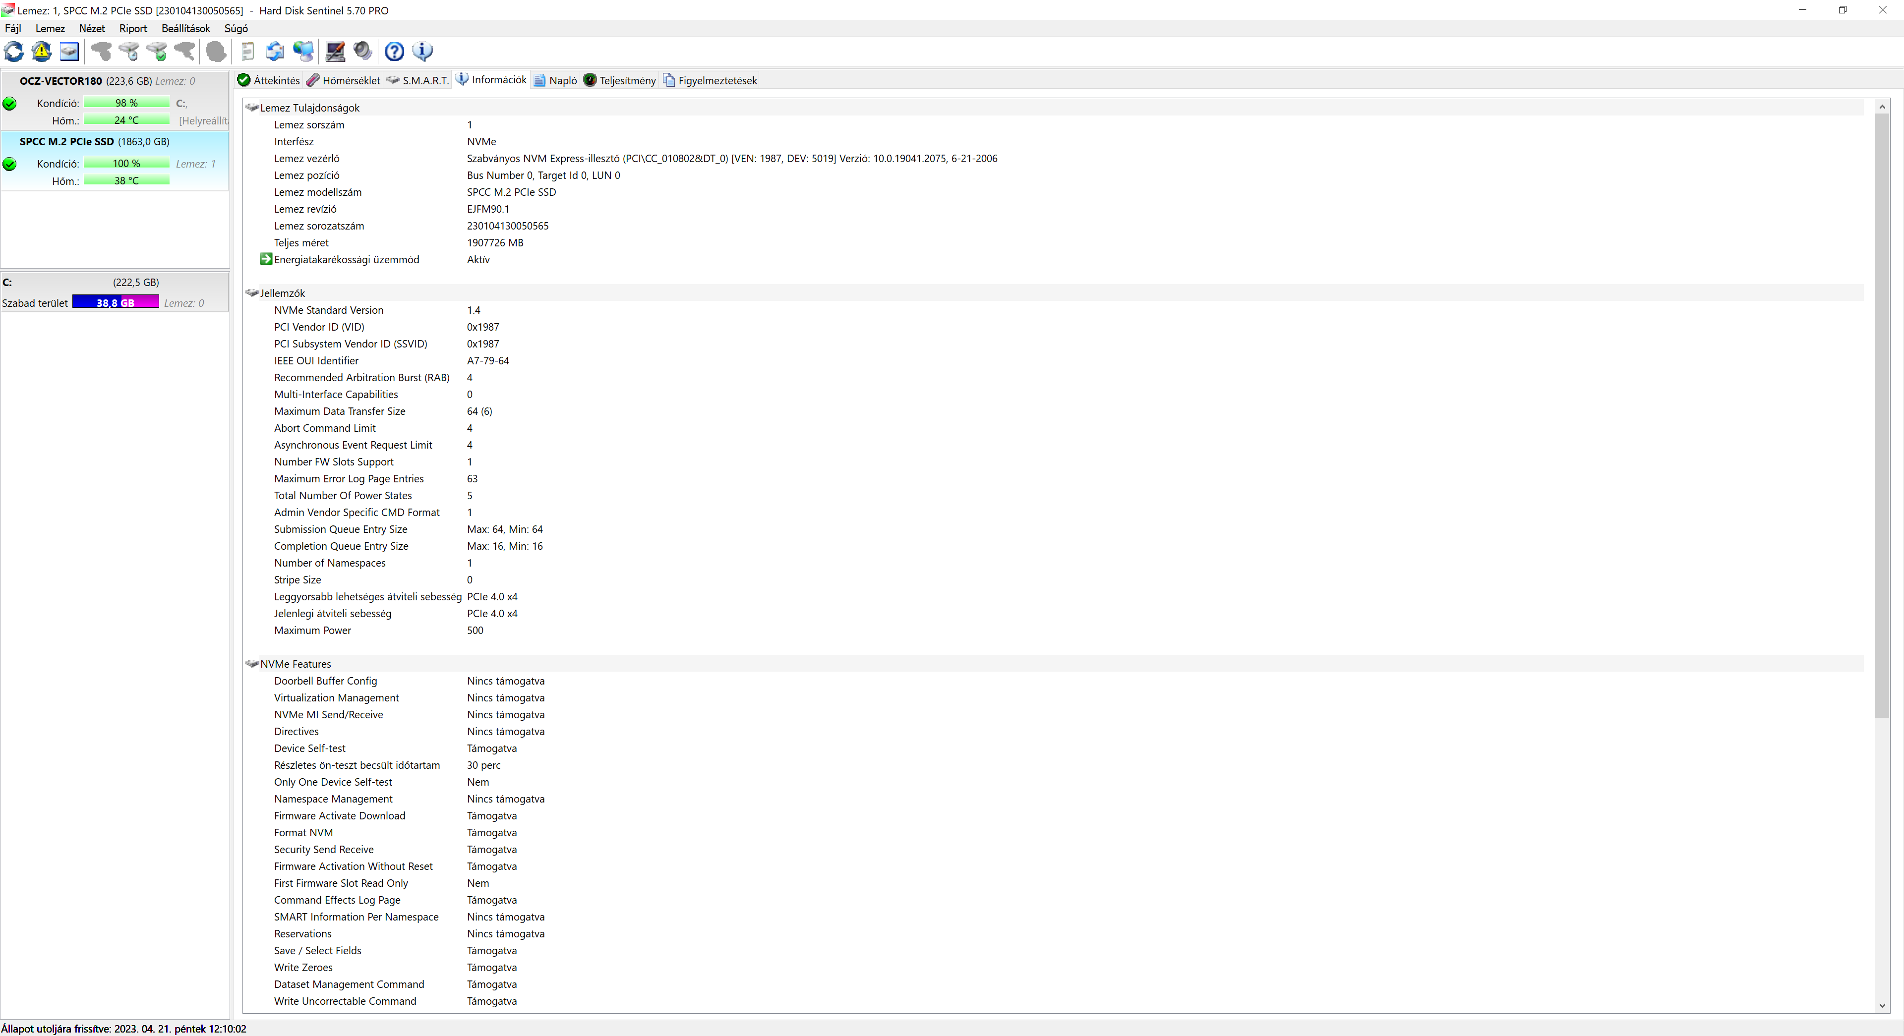This screenshot has height=1036, width=1904.
Task: Open the Lemez menu
Action: click(x=50, y=28)
